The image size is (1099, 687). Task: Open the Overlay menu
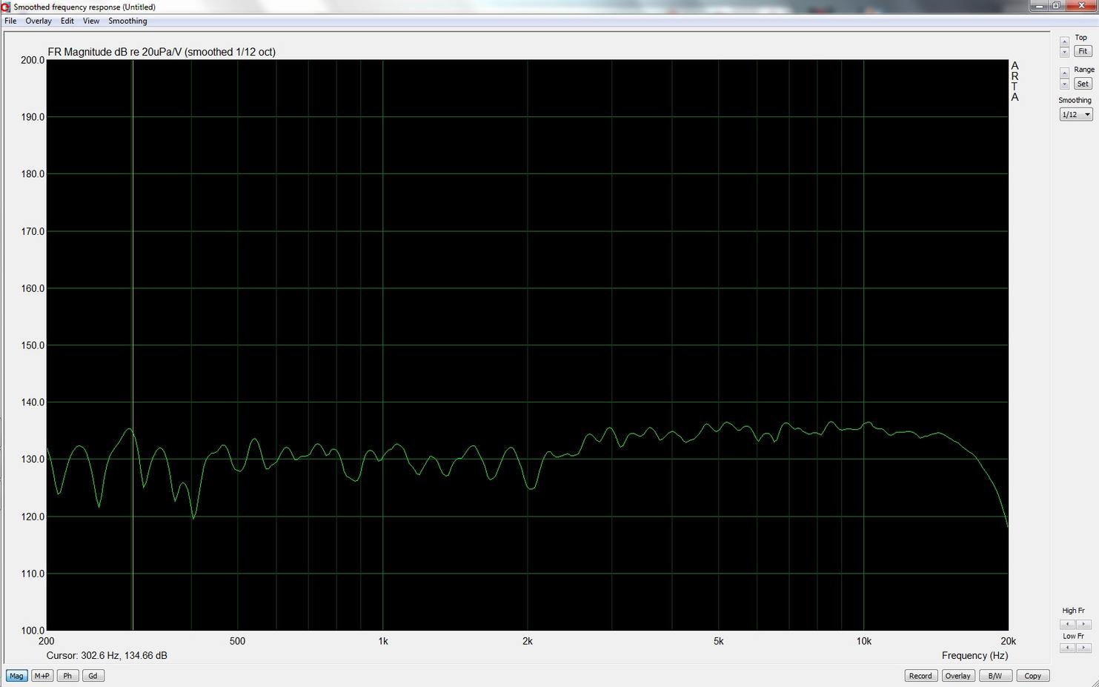click(39, 21)
